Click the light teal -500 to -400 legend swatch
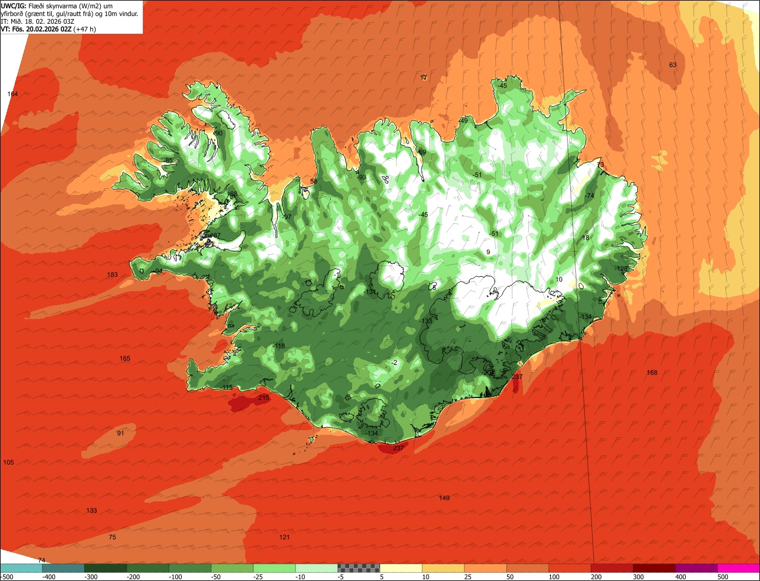 [21, 568]
